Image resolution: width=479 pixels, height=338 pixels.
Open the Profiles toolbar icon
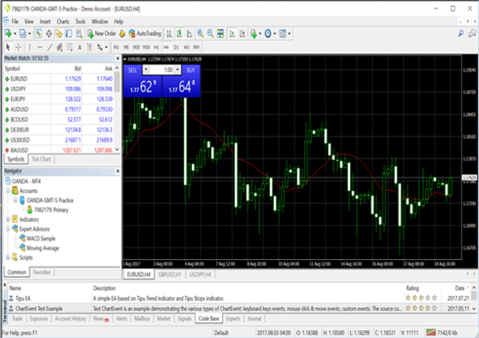23,34
